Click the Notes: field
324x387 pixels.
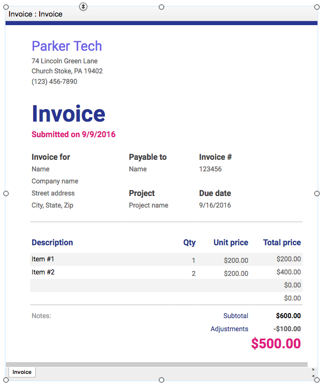tap(41, 316)
